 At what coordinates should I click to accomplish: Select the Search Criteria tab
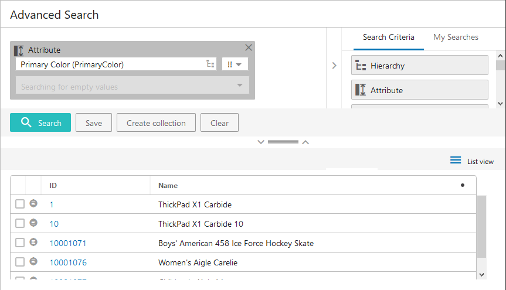[388, 37]
